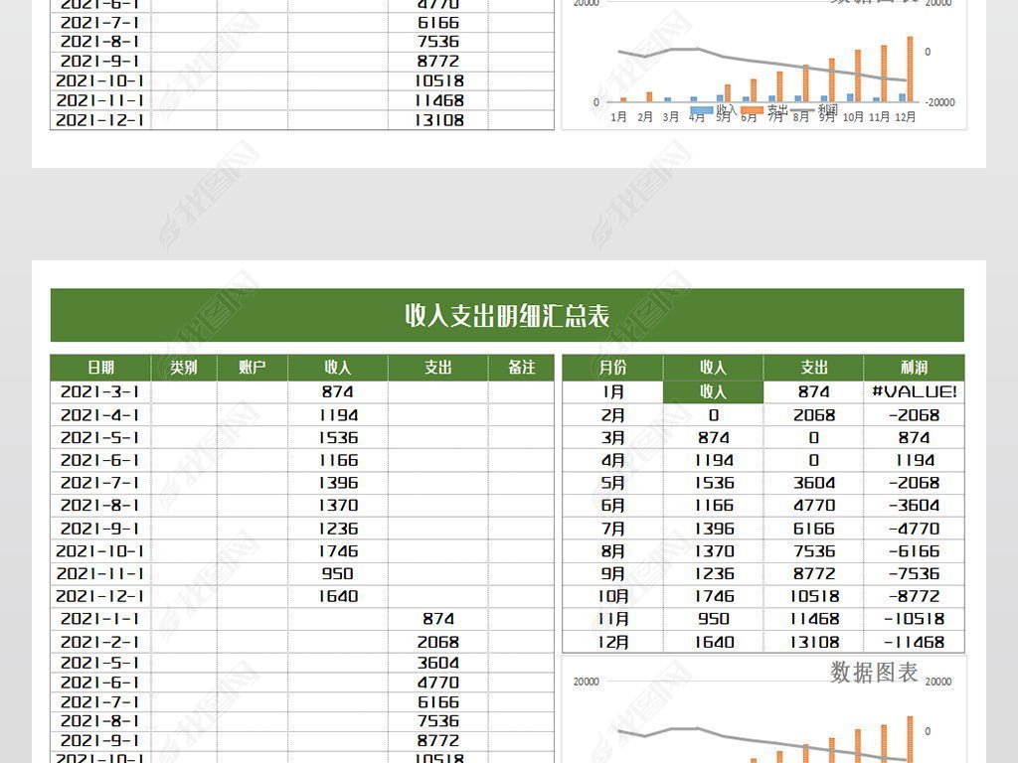Click profit value -7536
Screen dimensions: 1018x763
tap(915, 573)
